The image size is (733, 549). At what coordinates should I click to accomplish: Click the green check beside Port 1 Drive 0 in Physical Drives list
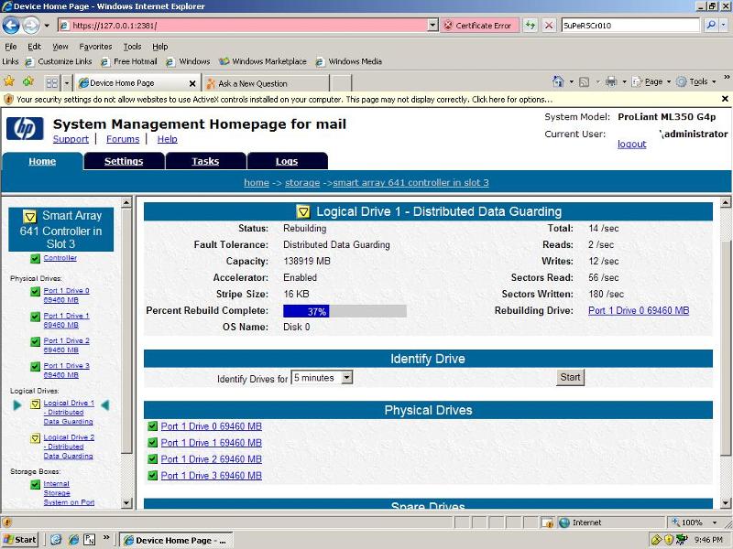(x=152, y=426)
